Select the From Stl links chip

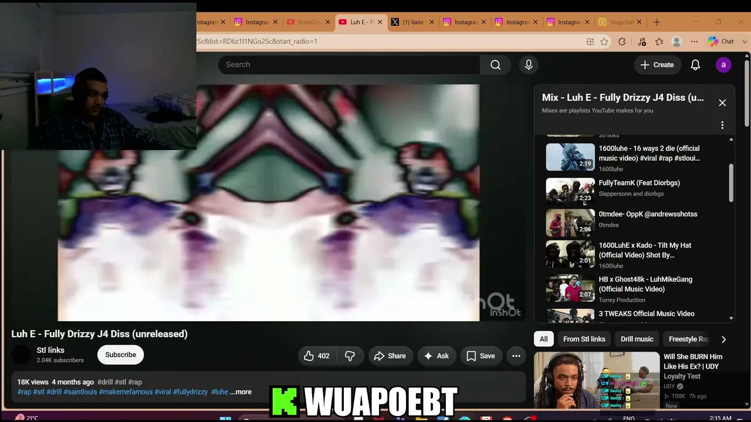[x=584, y=339]
